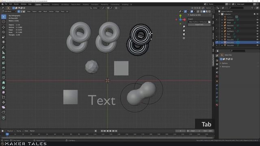Image resolution: width=260 pixels, height=146 pixels.
Task: Toggle X-ray display in viewport header
Action: pyautogui.click(x=198, y=11)
